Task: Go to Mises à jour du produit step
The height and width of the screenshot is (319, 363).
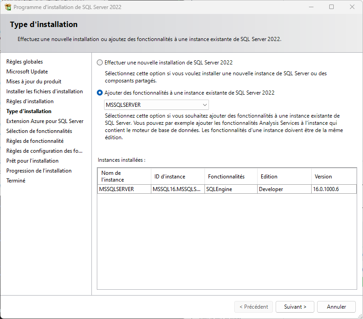Action: (x=34, y=82)
